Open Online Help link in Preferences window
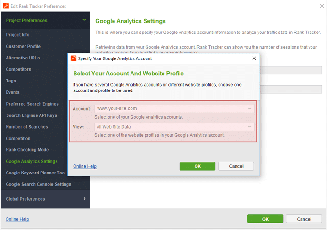327x230 pixels. click(x=17, y=219)
